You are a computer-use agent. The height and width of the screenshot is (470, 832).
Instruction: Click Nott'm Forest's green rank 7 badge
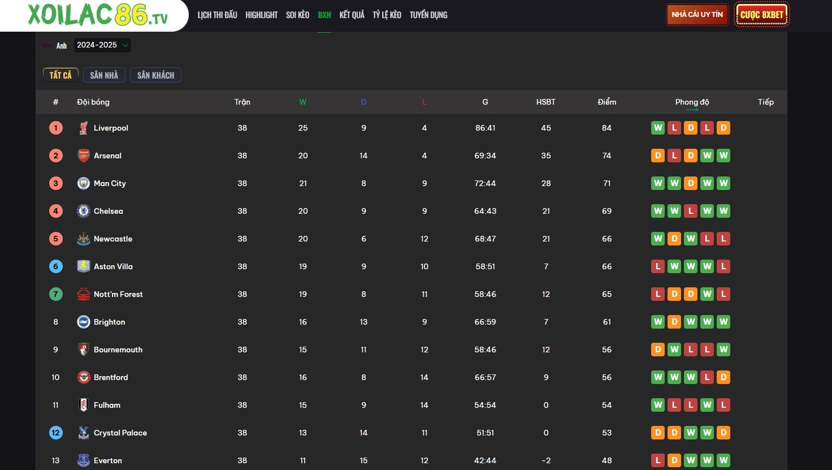pyautogui.click(x=55, y=294)
